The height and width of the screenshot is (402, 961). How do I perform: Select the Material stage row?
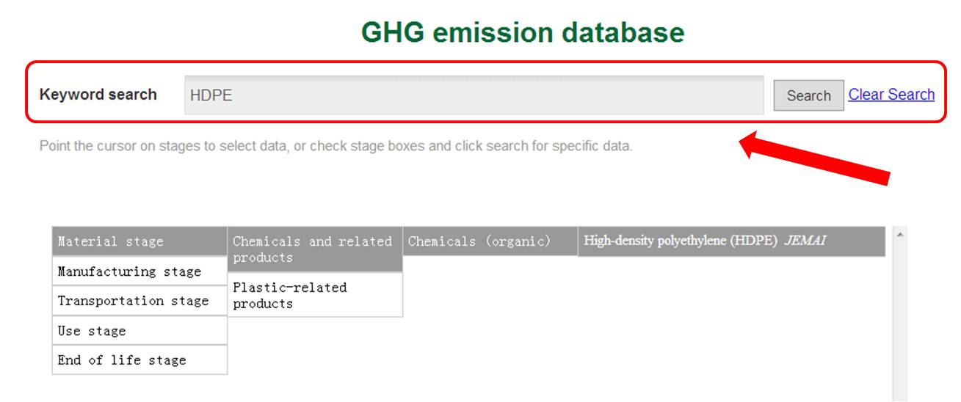tap(139, 241)
